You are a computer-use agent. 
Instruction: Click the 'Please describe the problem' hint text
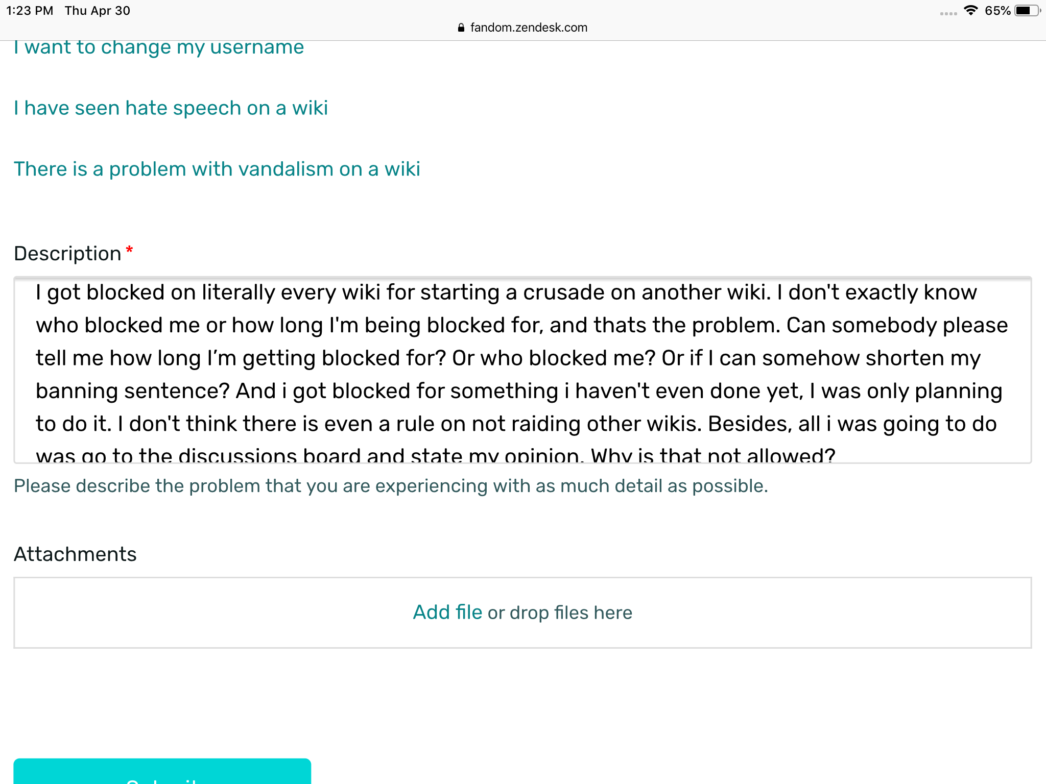391,486
